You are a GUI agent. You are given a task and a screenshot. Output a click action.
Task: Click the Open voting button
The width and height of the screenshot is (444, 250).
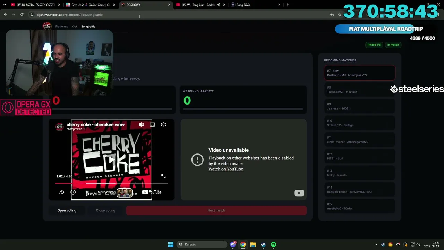[x=67, y=210]
